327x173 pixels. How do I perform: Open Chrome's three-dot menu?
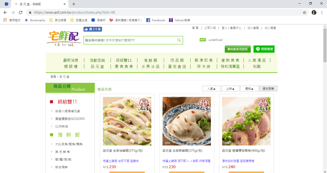coord(322,12)
